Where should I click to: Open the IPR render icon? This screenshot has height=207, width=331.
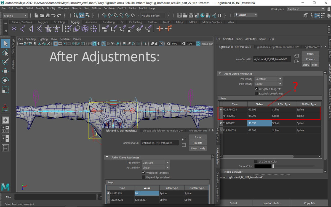point(191,16)
